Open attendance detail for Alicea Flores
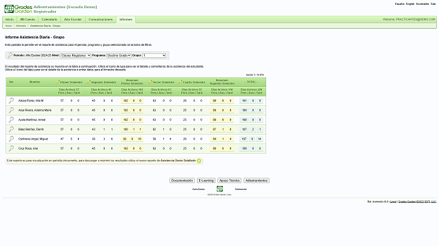This screenshot has width=439, height=246. pos(11,100)
